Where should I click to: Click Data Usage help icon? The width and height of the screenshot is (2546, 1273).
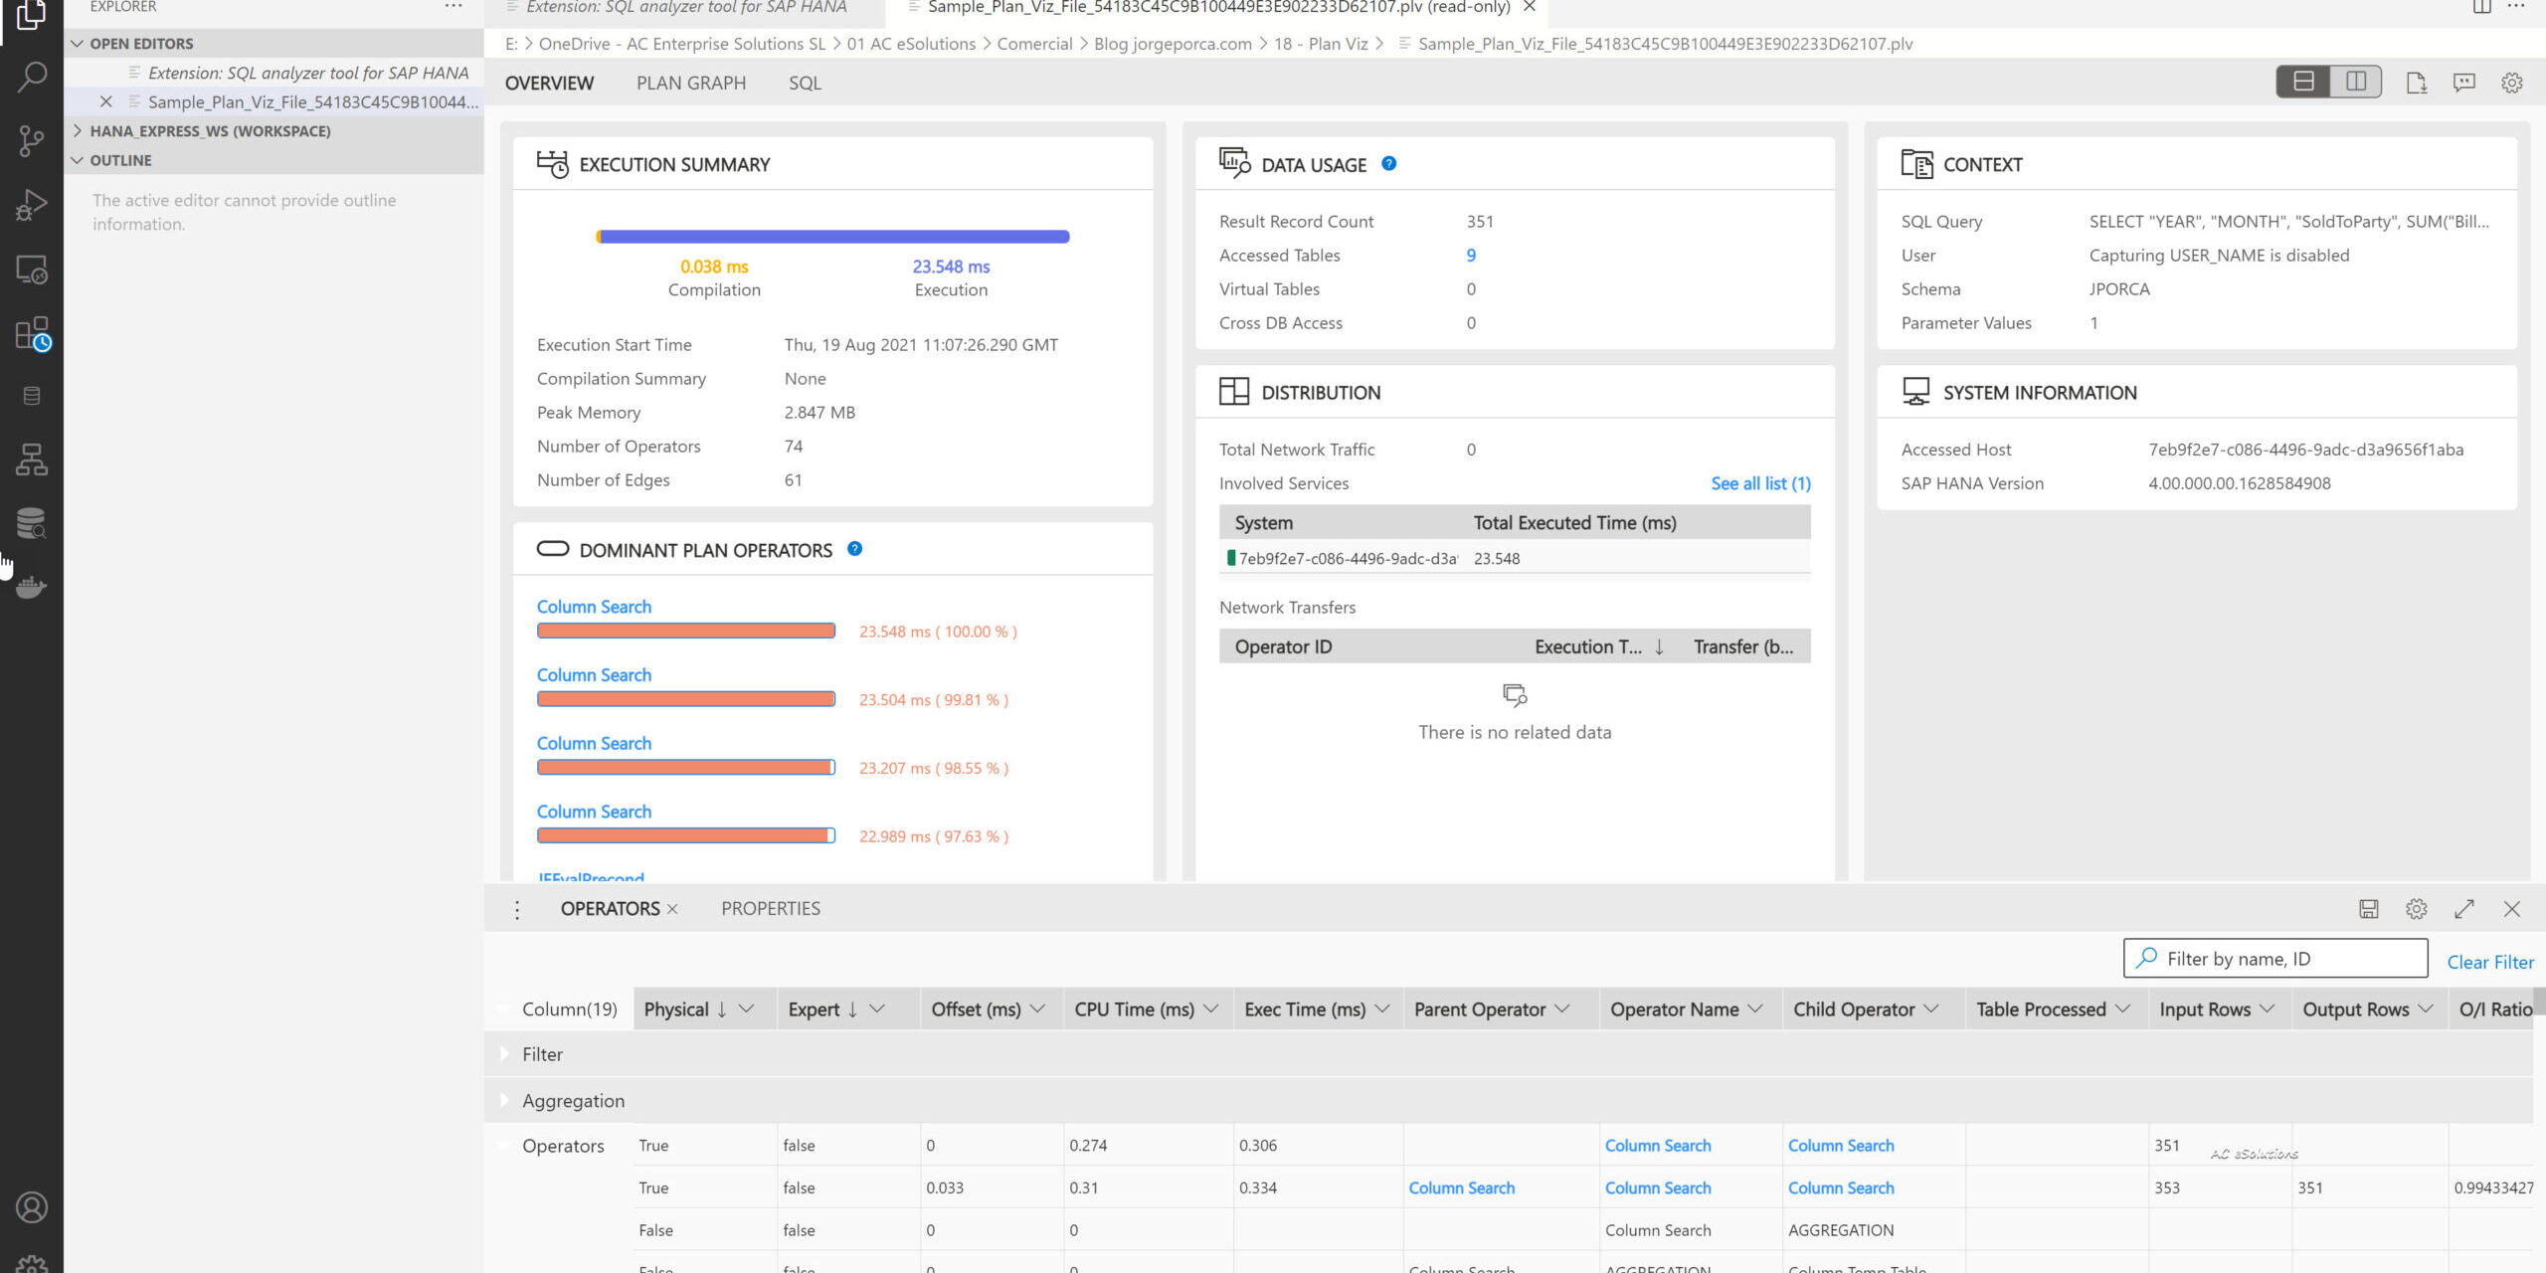coord(1389,164)
